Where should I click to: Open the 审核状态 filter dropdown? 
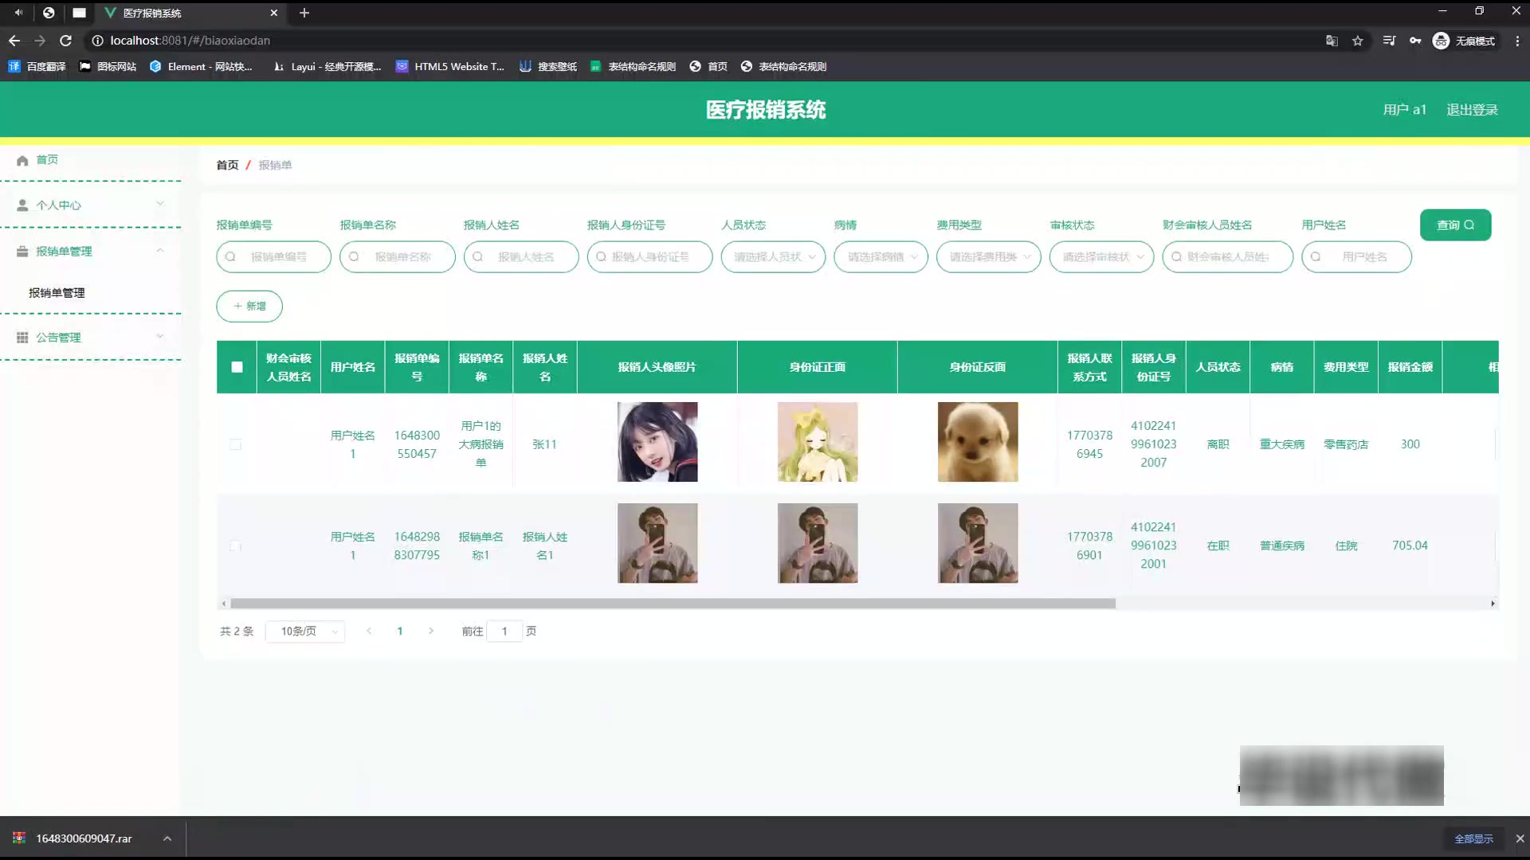click(1101, 257)
